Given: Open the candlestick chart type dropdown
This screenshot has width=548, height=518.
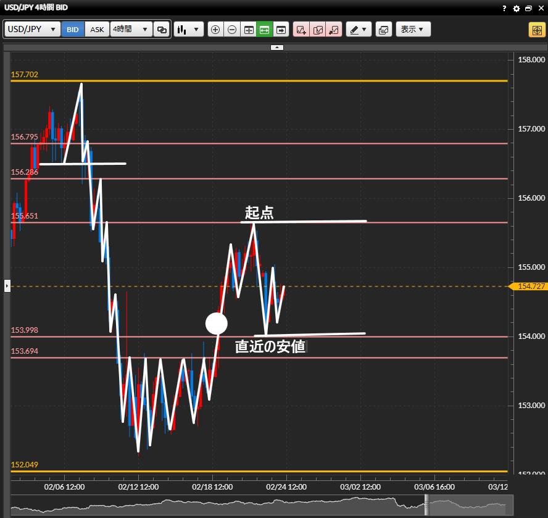Looking at the screenshot, I should click(x=188, y=30).
